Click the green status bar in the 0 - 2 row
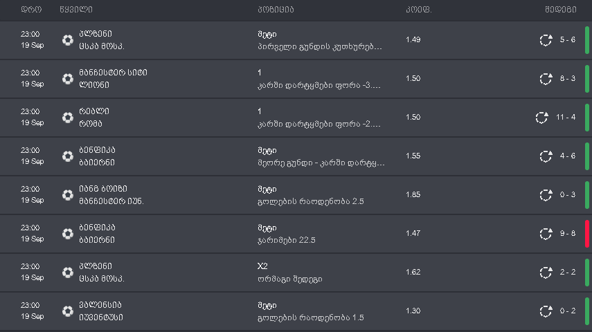The image size is (592, 332). click(587, 311)
